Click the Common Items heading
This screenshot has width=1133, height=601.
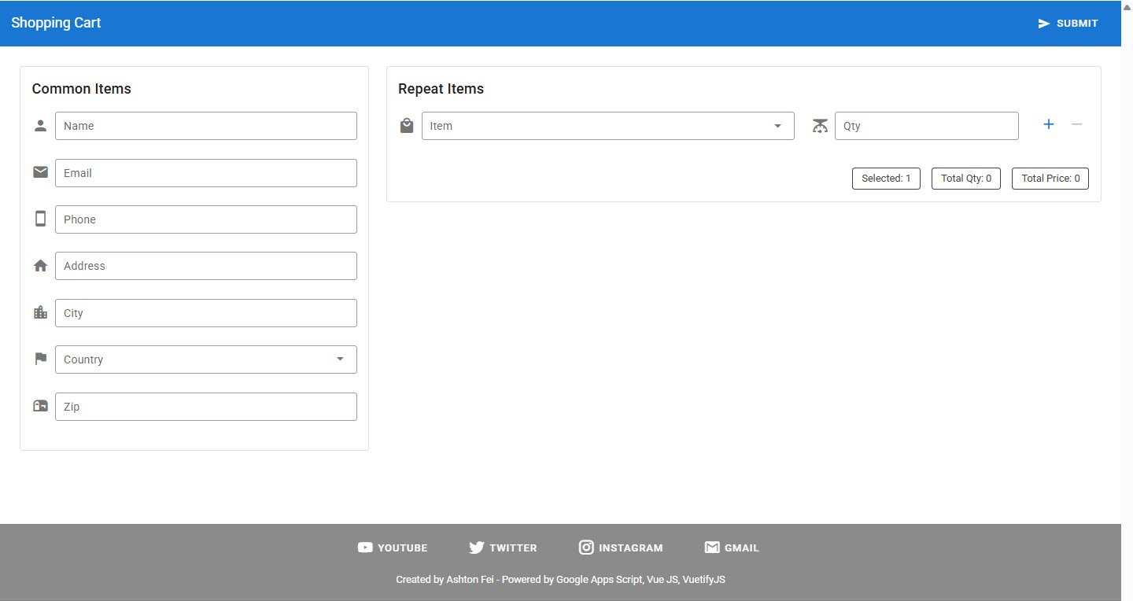pyautogui.click(x=82, y=89)
